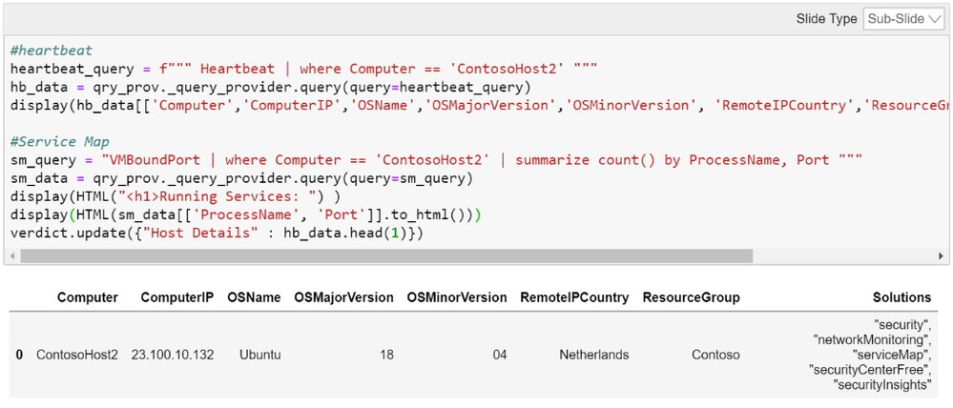Click the heartbeat_query assignment line
The width and height of the screenshot is (953, 408).
click(x=304, y=69)
